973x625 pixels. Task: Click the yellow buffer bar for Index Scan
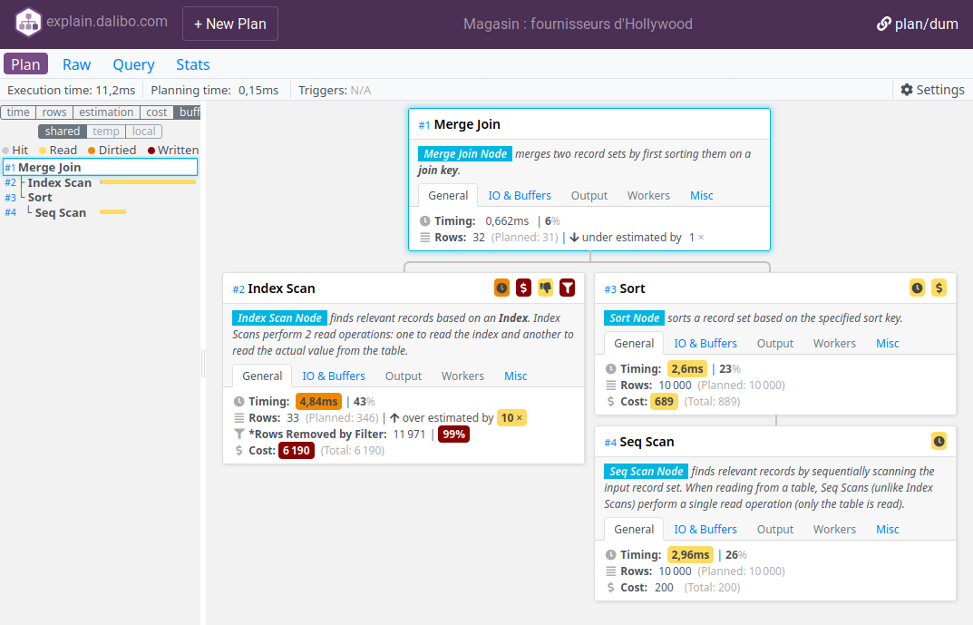pyautogui.click(x=148, y=181)
